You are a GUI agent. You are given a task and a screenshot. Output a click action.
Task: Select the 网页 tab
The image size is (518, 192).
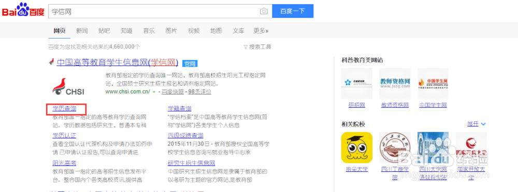[60, 31]
